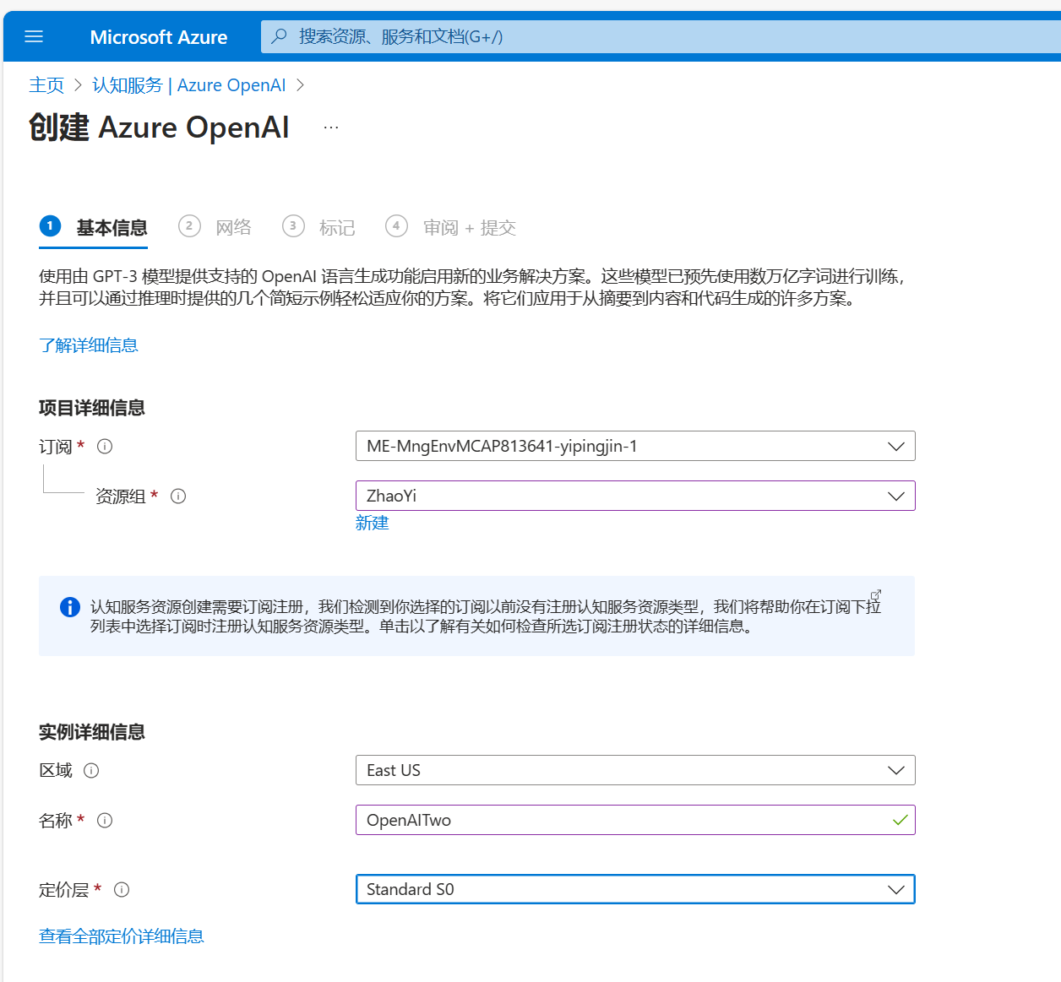
Task: Click the search magnifier icon
Action: click(x=279, y=36)
